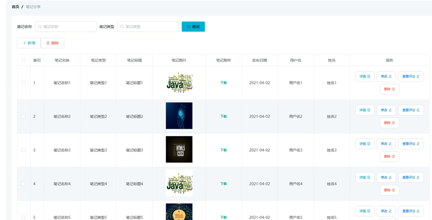Click 查看评论 for row 笔记名称3
This screenshot has height=220, width=432.
(x=411, y=144)
